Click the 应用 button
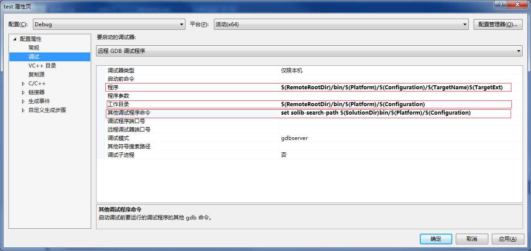The width and height of the screenshot is (531, 251). point(507,239)
